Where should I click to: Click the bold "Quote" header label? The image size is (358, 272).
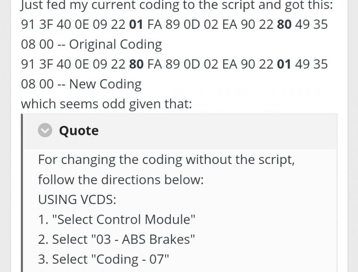[x=78, y=131]
